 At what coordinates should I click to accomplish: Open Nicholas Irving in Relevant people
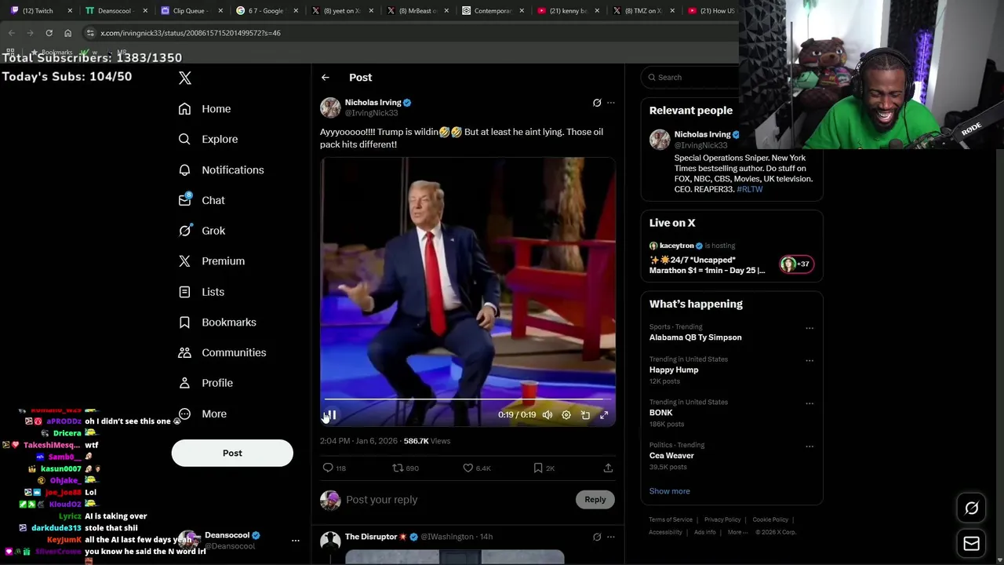(702, 134)
